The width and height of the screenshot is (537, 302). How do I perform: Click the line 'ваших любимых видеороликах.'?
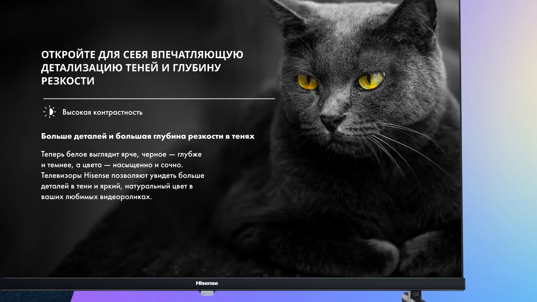(96, 197)
